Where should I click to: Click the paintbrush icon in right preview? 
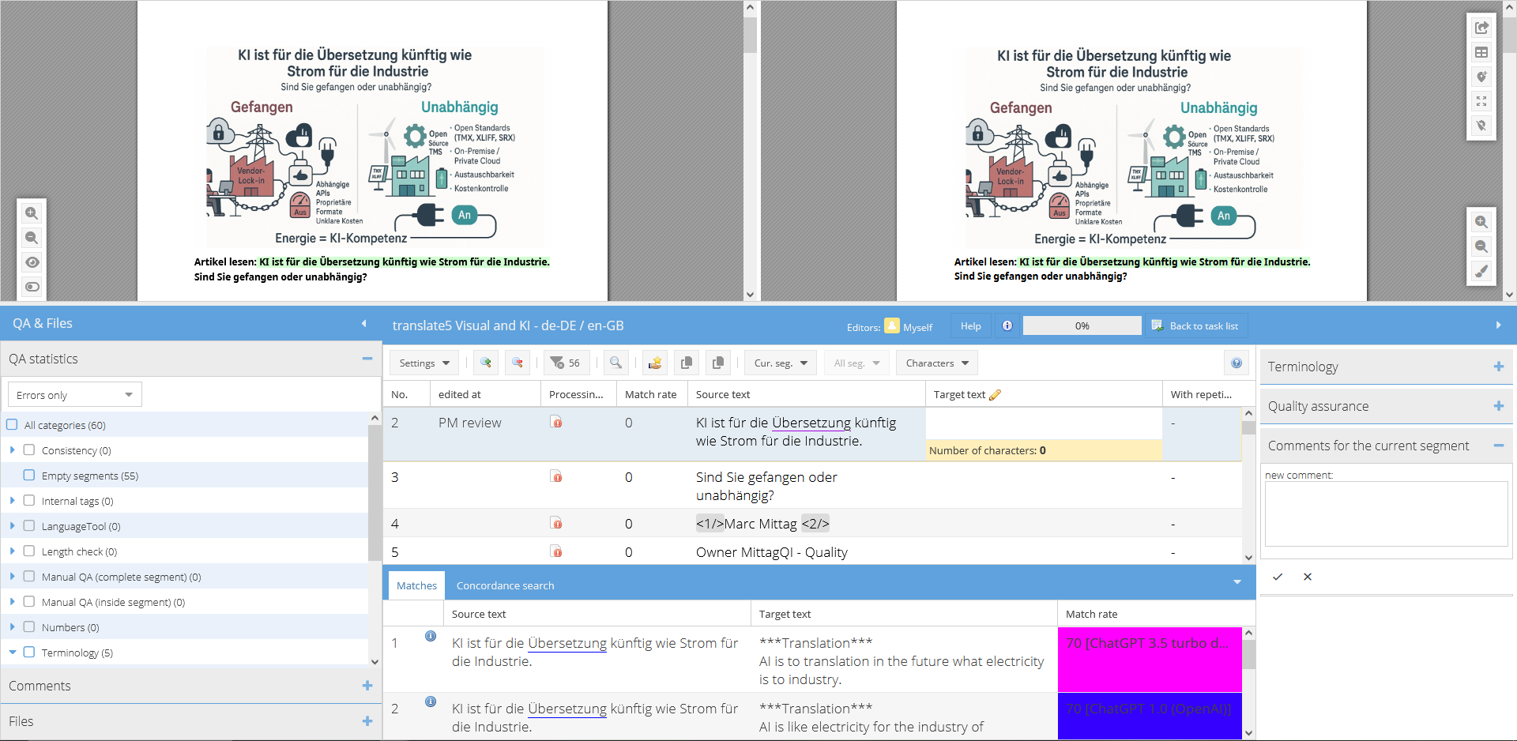coord(1481,271)
